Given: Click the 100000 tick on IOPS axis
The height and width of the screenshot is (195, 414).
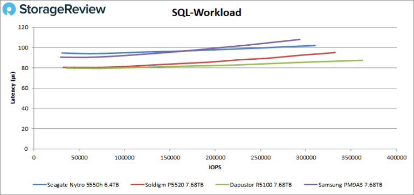Looking at the screenshot, I should [x=125, y=157].
